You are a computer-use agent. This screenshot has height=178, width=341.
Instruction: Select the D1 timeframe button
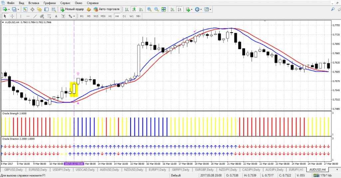click(x=124, y=16)
